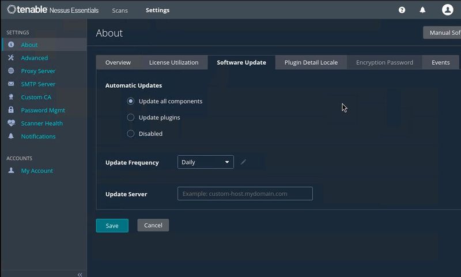Click the Password Mgmt lock icon
Image resolution: width=461 pixels, height=277 pixels.
[x=11, y=110]
